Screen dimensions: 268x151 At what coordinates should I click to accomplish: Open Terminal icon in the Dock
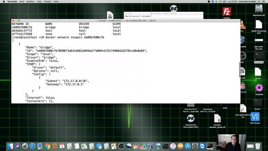tap(165, 146)
